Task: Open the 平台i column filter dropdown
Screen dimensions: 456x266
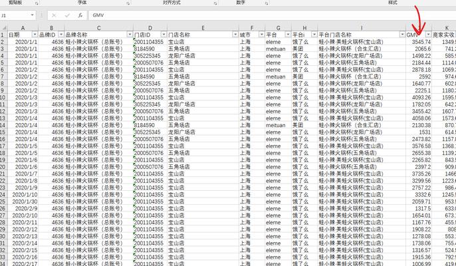Action: 314,35
